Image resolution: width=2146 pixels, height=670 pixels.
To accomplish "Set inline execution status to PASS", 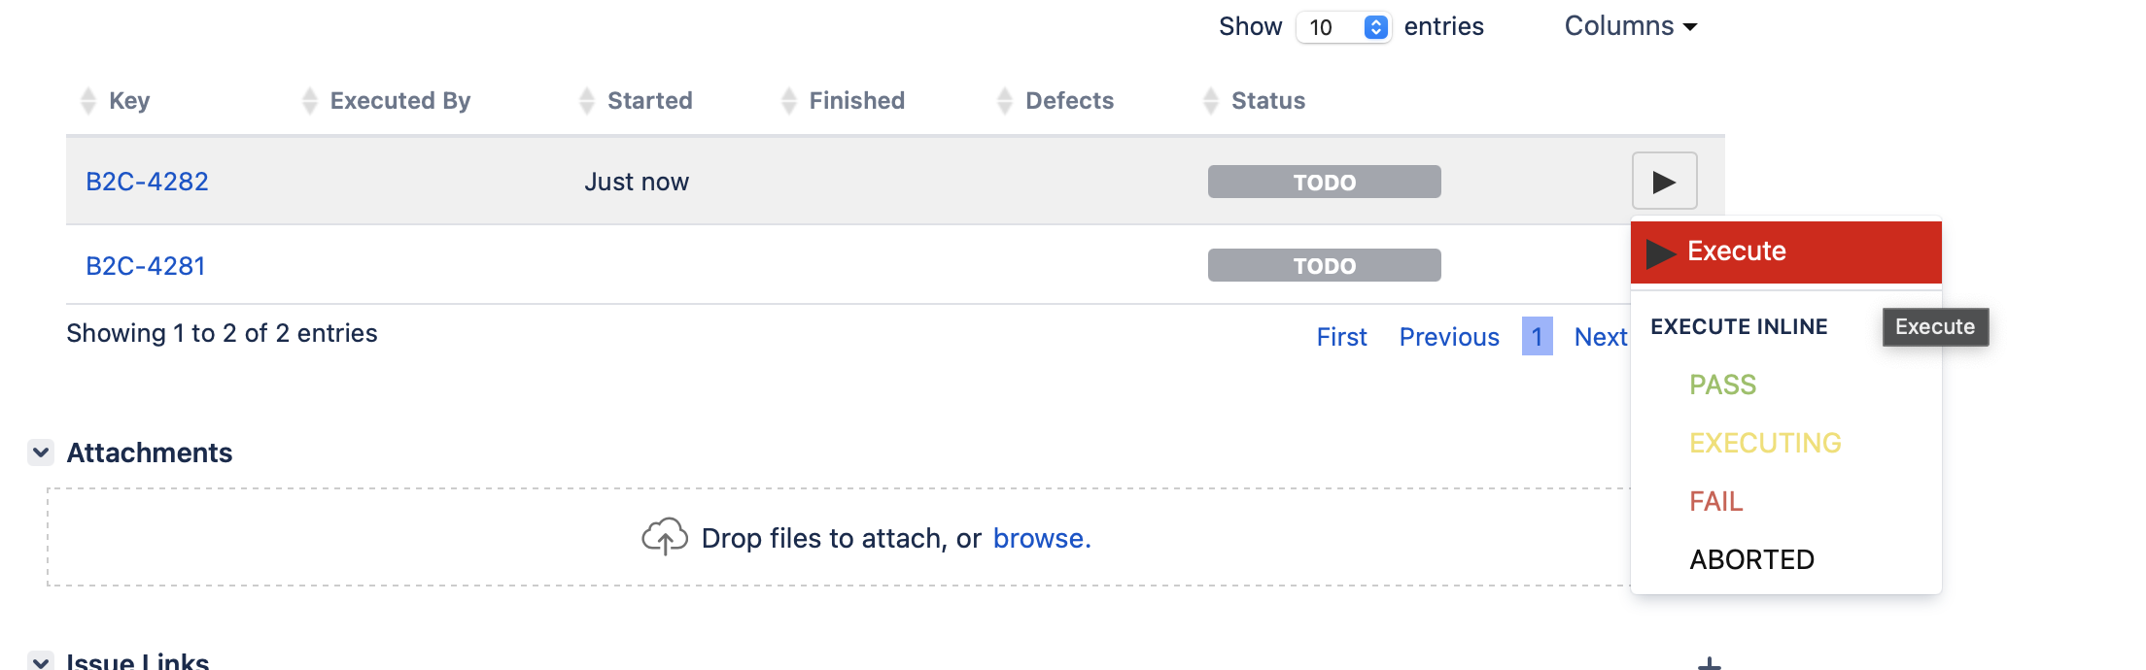I will tap(1722, 385).
